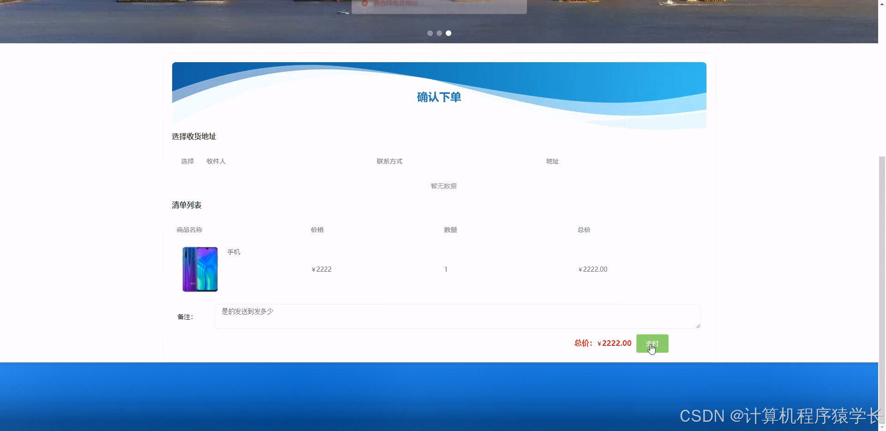Focus the 备注 remarks text area

pos(457,316)
